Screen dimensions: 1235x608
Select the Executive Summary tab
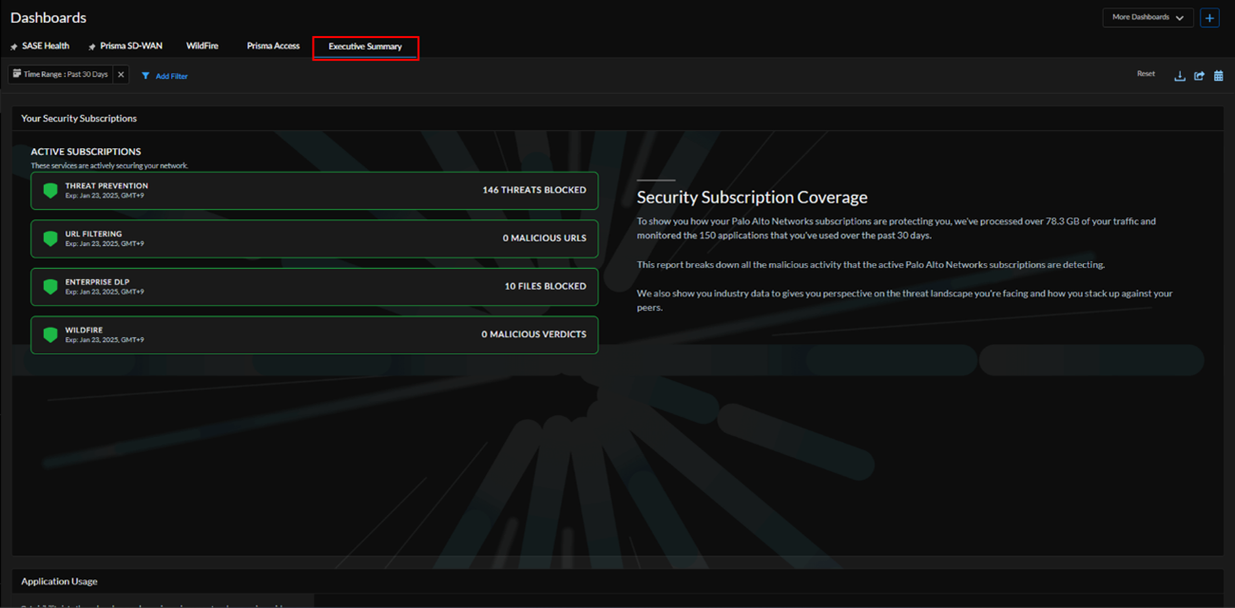(365, 47)
